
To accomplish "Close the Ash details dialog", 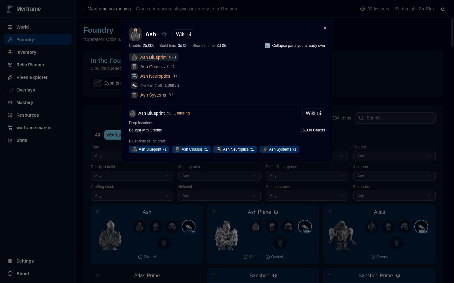I will tap(325, 28).
